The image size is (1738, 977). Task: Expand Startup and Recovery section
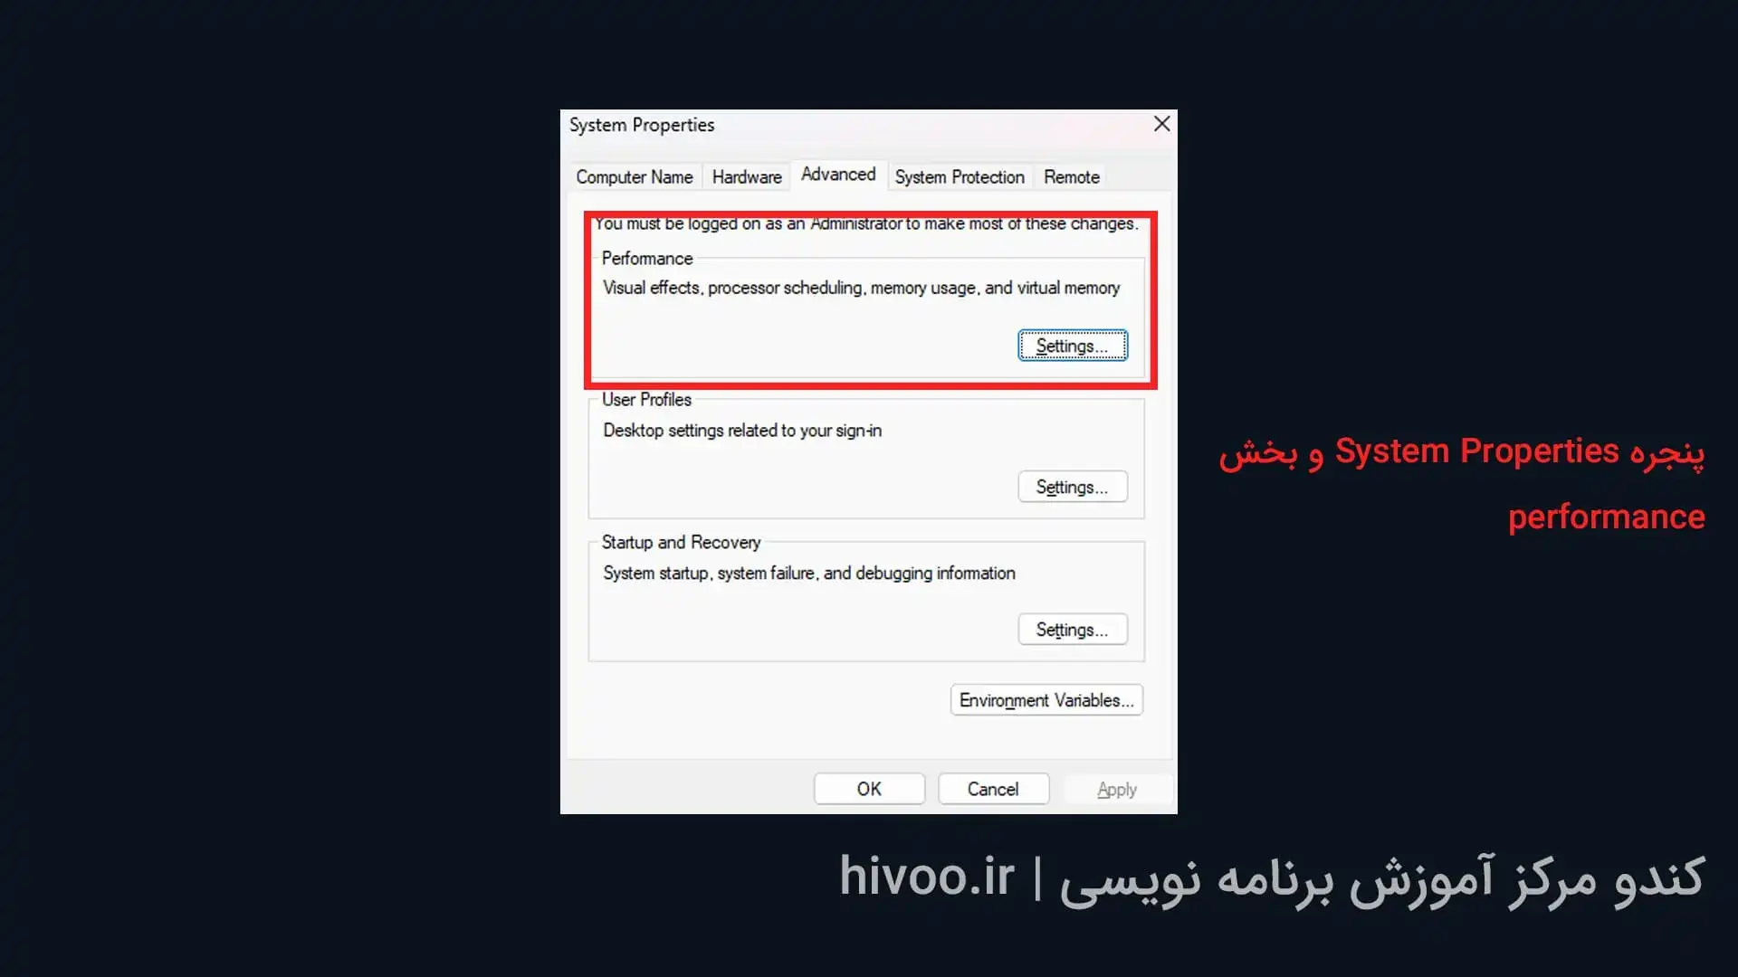click(x=1073, y=630)
